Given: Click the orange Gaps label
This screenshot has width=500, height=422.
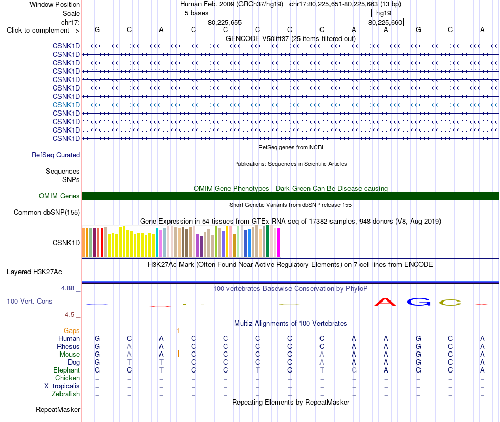Looking at the screenshot, I should click(x=72, y=331).
